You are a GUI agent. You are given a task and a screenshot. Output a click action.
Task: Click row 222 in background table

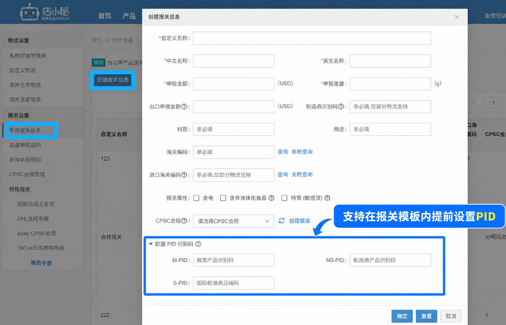pos(105,315)
